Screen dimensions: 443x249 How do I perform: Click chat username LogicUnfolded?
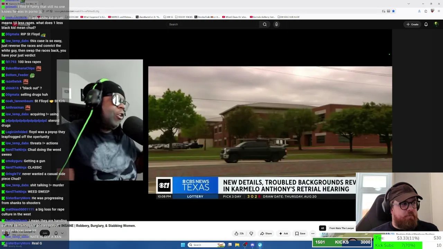(x=16, y=132)
